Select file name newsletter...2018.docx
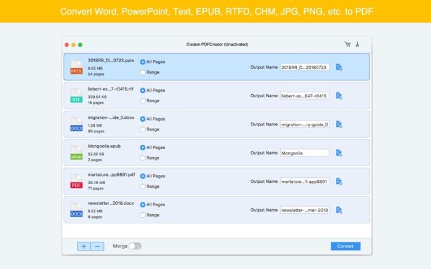This screenshot has height=269, width=431. tap(111, 203)
